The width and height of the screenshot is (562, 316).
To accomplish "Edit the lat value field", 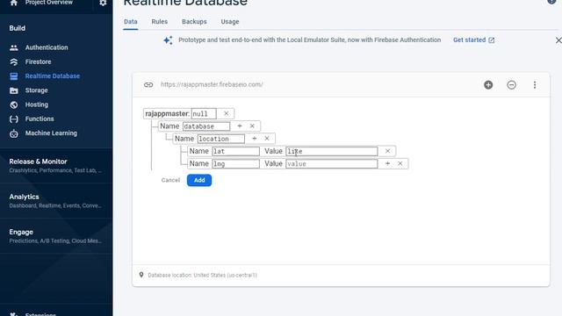I will click(x=332, y=152).
